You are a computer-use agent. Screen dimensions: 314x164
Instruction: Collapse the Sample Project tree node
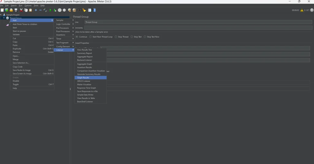click(1, 15)
